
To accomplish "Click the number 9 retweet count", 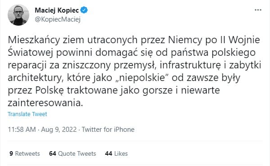I will click(x=11, y=153).
